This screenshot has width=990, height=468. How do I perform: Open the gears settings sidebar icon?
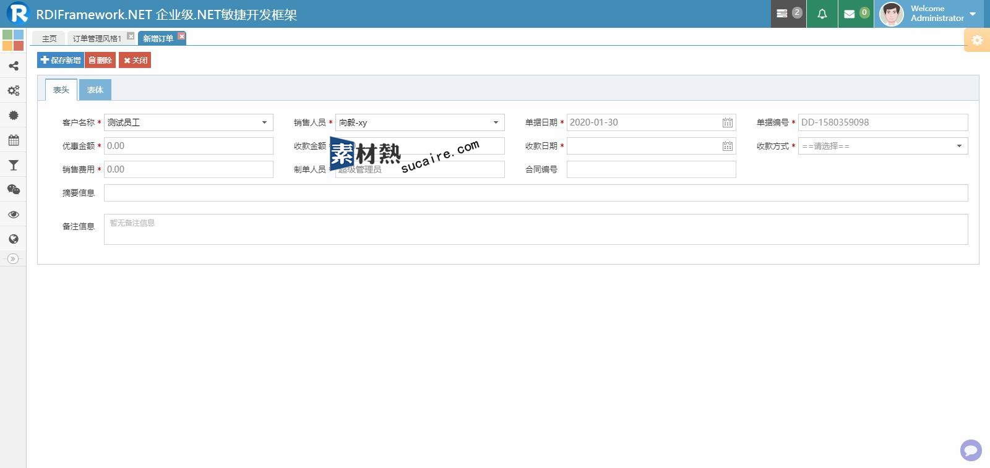(13, 90)
